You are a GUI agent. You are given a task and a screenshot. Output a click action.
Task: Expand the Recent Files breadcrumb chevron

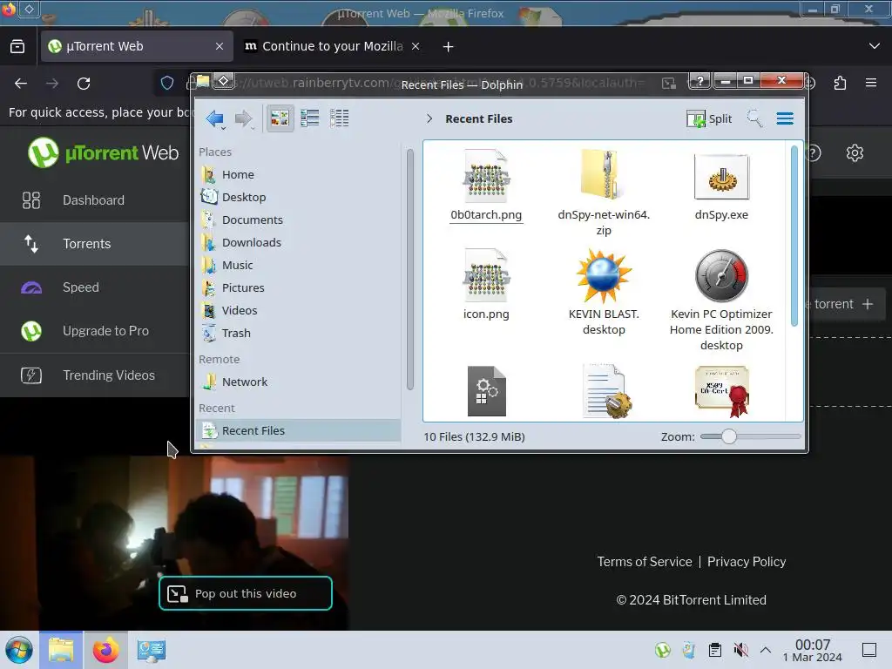(x=429, y=118)
